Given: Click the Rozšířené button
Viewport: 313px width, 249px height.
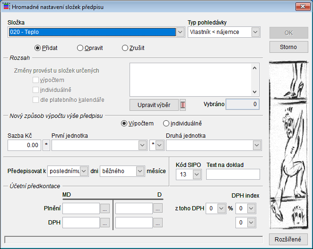Looking at the screenshot, I should tap(288, 239).
